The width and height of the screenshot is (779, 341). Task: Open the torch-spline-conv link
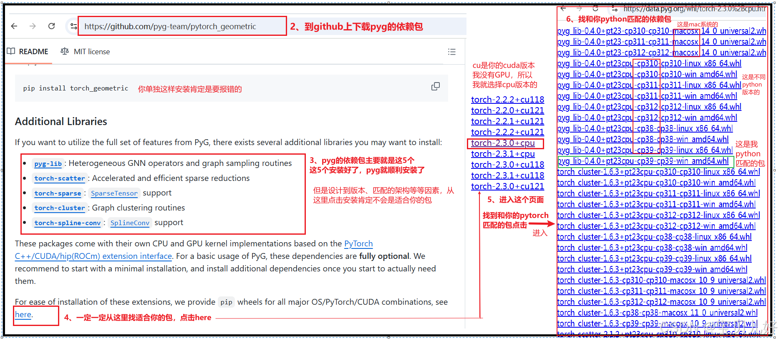point(68,223)
